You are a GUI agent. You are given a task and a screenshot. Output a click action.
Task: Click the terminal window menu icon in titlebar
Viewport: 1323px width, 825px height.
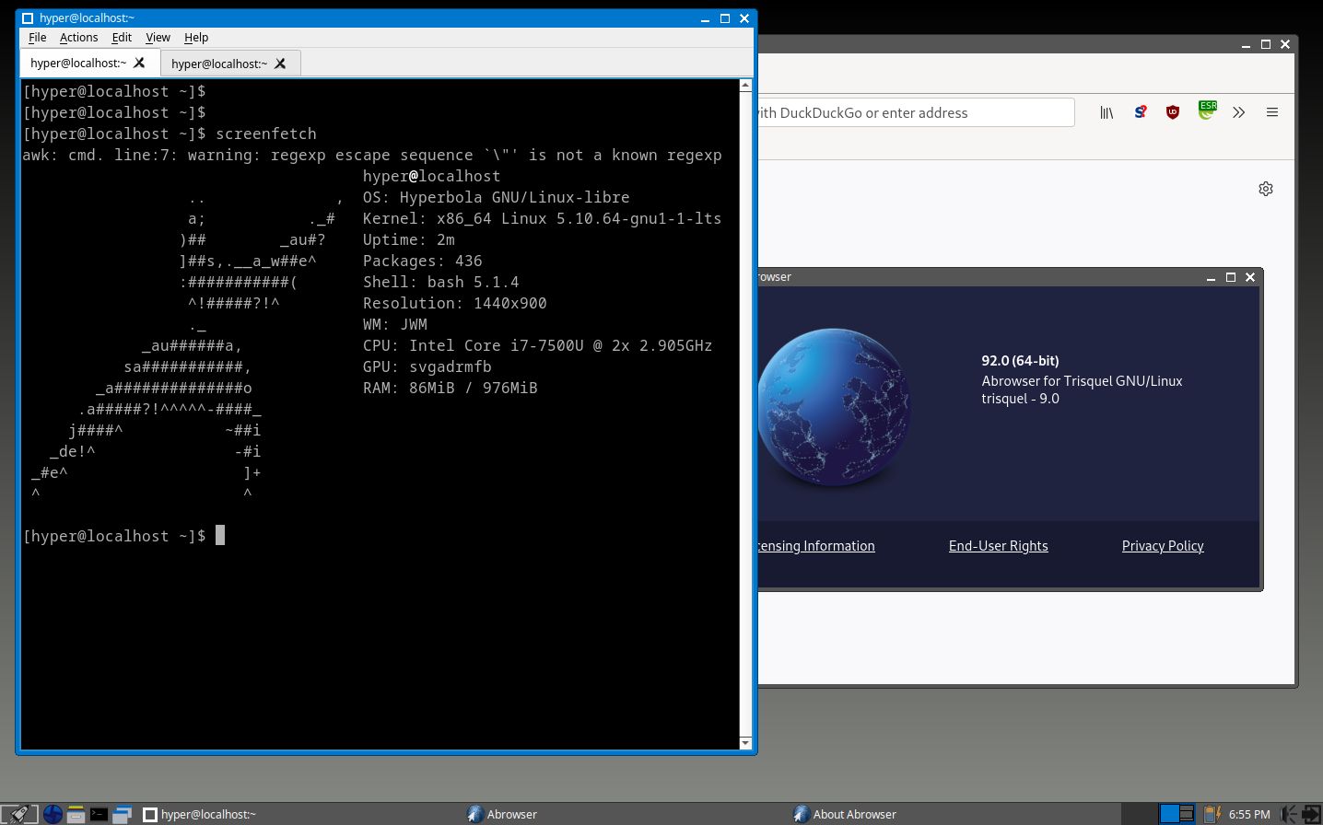point(28,17)
